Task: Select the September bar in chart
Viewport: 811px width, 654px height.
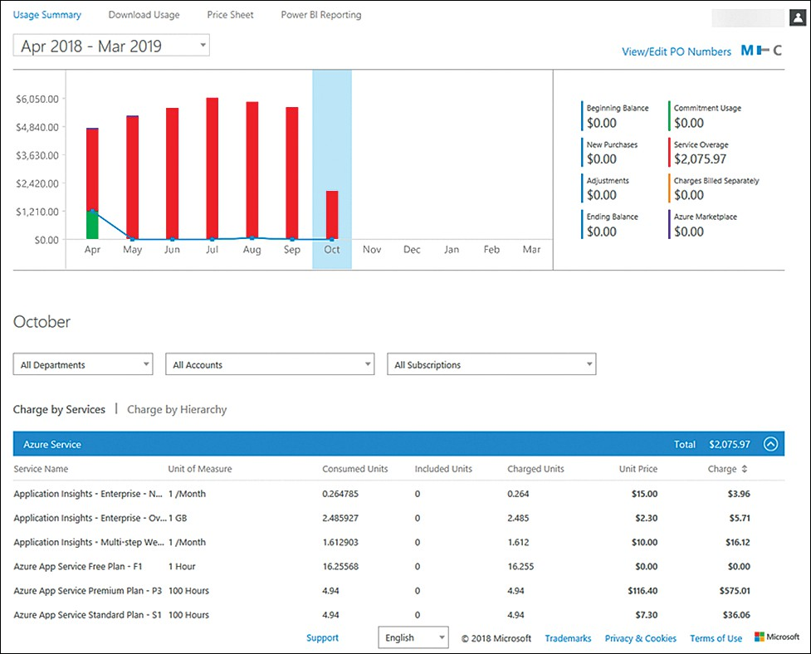Action: [x=291, y=173]
